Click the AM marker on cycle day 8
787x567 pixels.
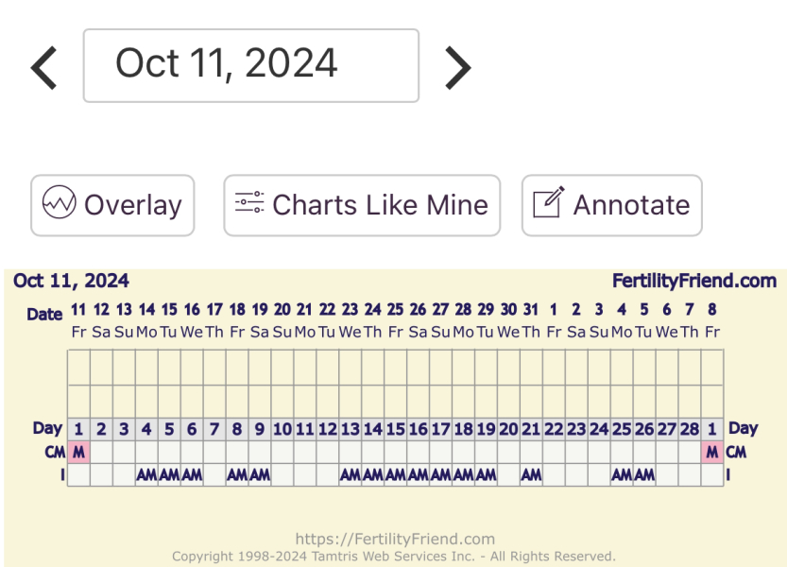click(237, 474)
